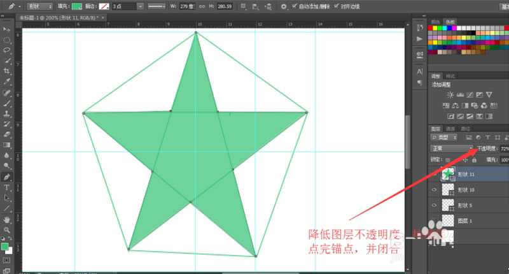
Task: Select the Horizontal Type tool
Action: pyautogui.click(x=6, y=187)
